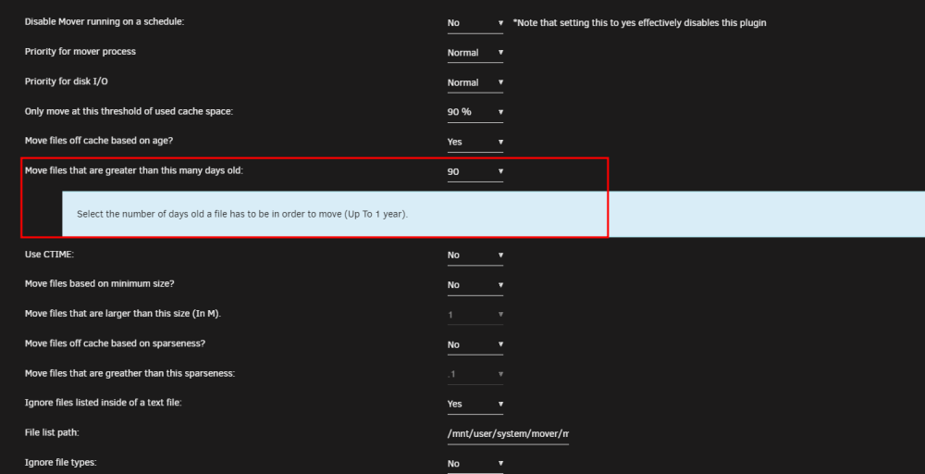Screen dimensions: 925x474
Task: Click the 'Only move at this threshold' label
Action: [x=129, y=111]
